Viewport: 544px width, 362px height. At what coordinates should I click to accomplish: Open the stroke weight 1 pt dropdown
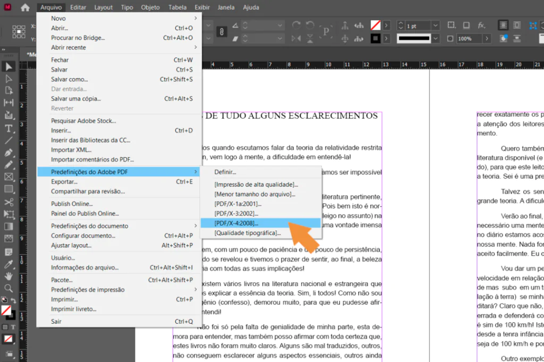(x=436, y=25)
